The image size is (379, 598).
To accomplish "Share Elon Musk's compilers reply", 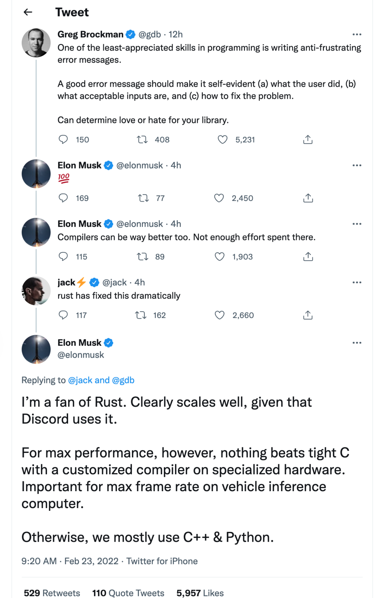I will [308, 257].
